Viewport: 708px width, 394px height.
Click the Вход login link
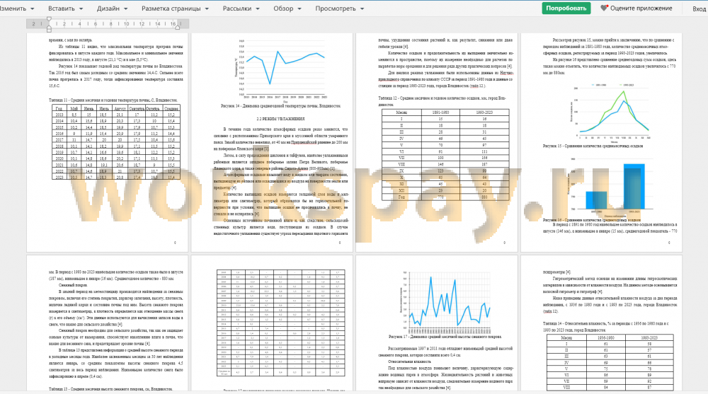(700, 8)
